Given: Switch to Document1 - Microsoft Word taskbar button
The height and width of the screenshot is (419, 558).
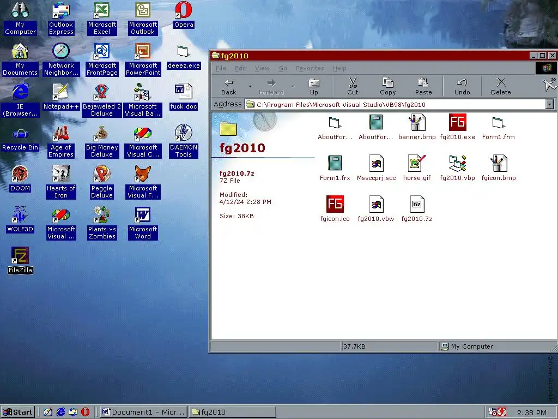Looking at the screenshot, I should click(x=143, y=412).
